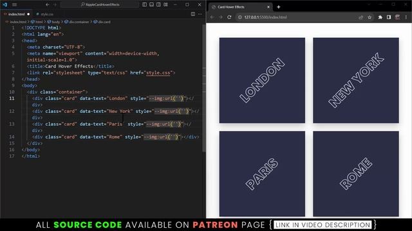Toggle the browser side panel icon
Screen dimensions: 412x231
point(389,17)
